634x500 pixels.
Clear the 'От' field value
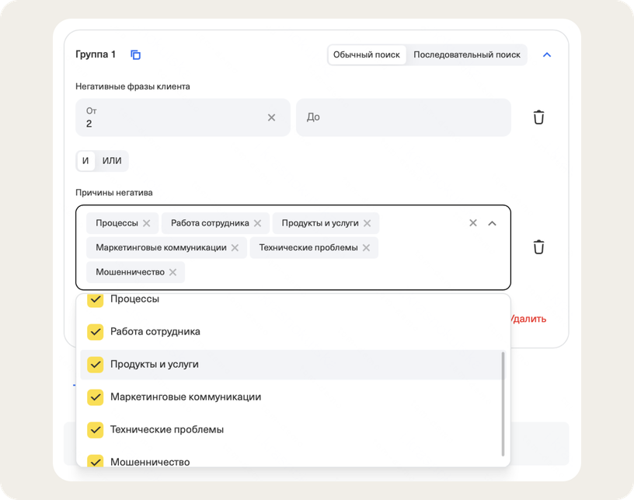(x=271, y=117)
